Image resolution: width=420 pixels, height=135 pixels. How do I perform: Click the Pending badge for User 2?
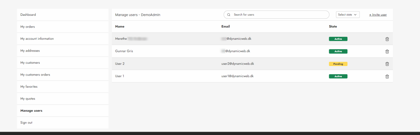(x=338, y=64)
